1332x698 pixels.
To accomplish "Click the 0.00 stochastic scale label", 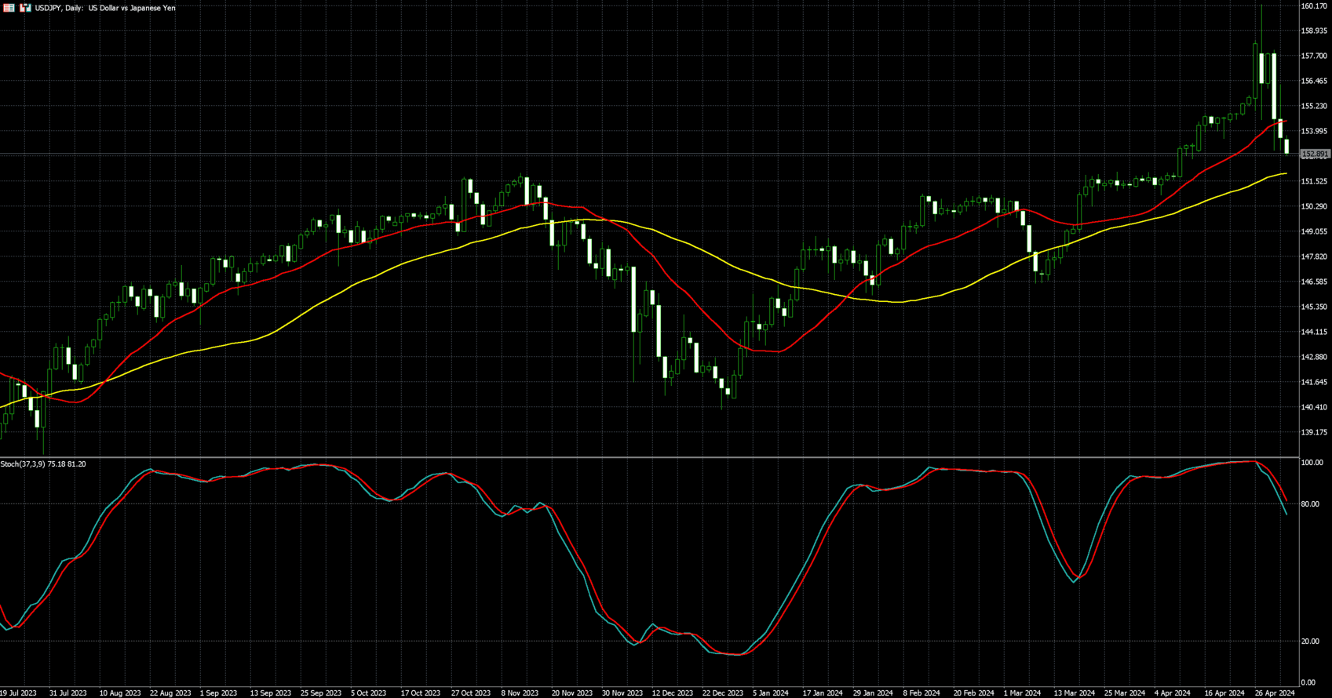I will point(1308,683).
